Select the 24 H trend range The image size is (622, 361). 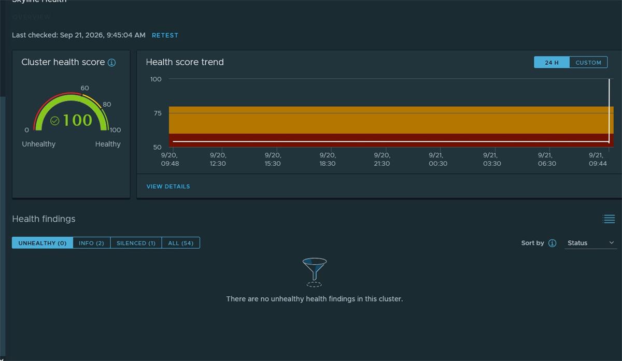[x=552, y=63]
